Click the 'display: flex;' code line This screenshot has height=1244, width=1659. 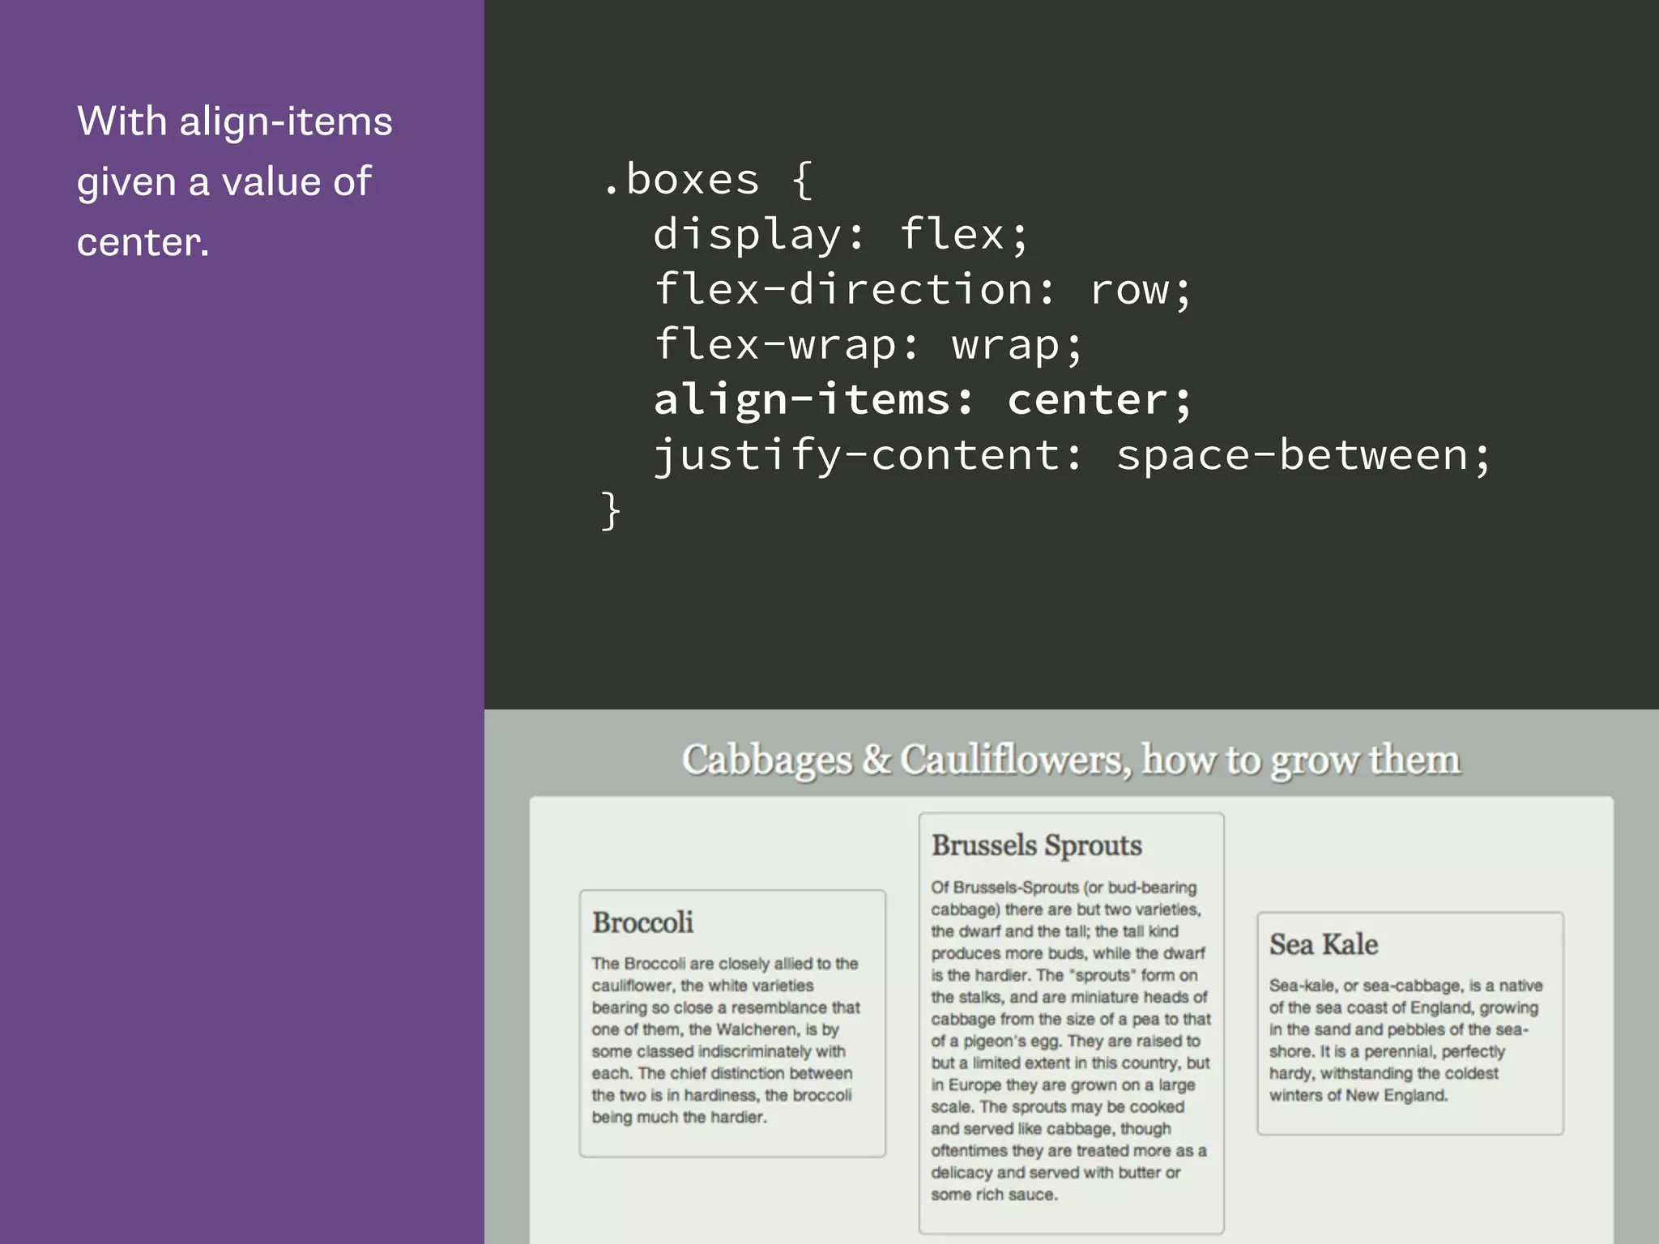pyautogui.click(x=841, y=235)
